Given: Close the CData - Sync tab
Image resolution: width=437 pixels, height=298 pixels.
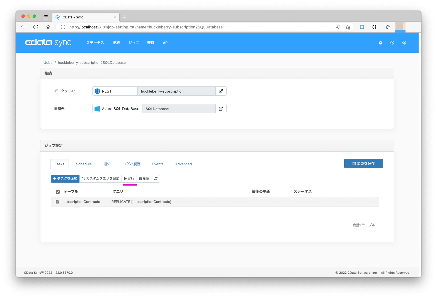Looking at the screenshot, I should [x=115, y=17].
